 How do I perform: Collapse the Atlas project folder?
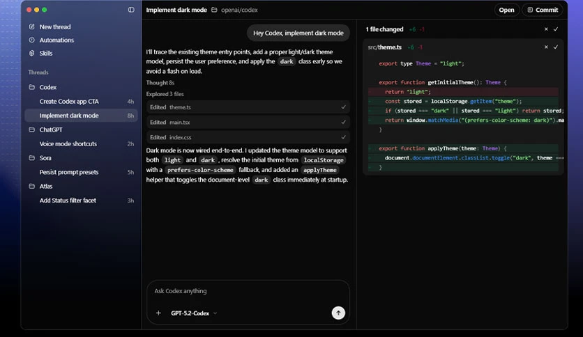[x=46, y=186]
